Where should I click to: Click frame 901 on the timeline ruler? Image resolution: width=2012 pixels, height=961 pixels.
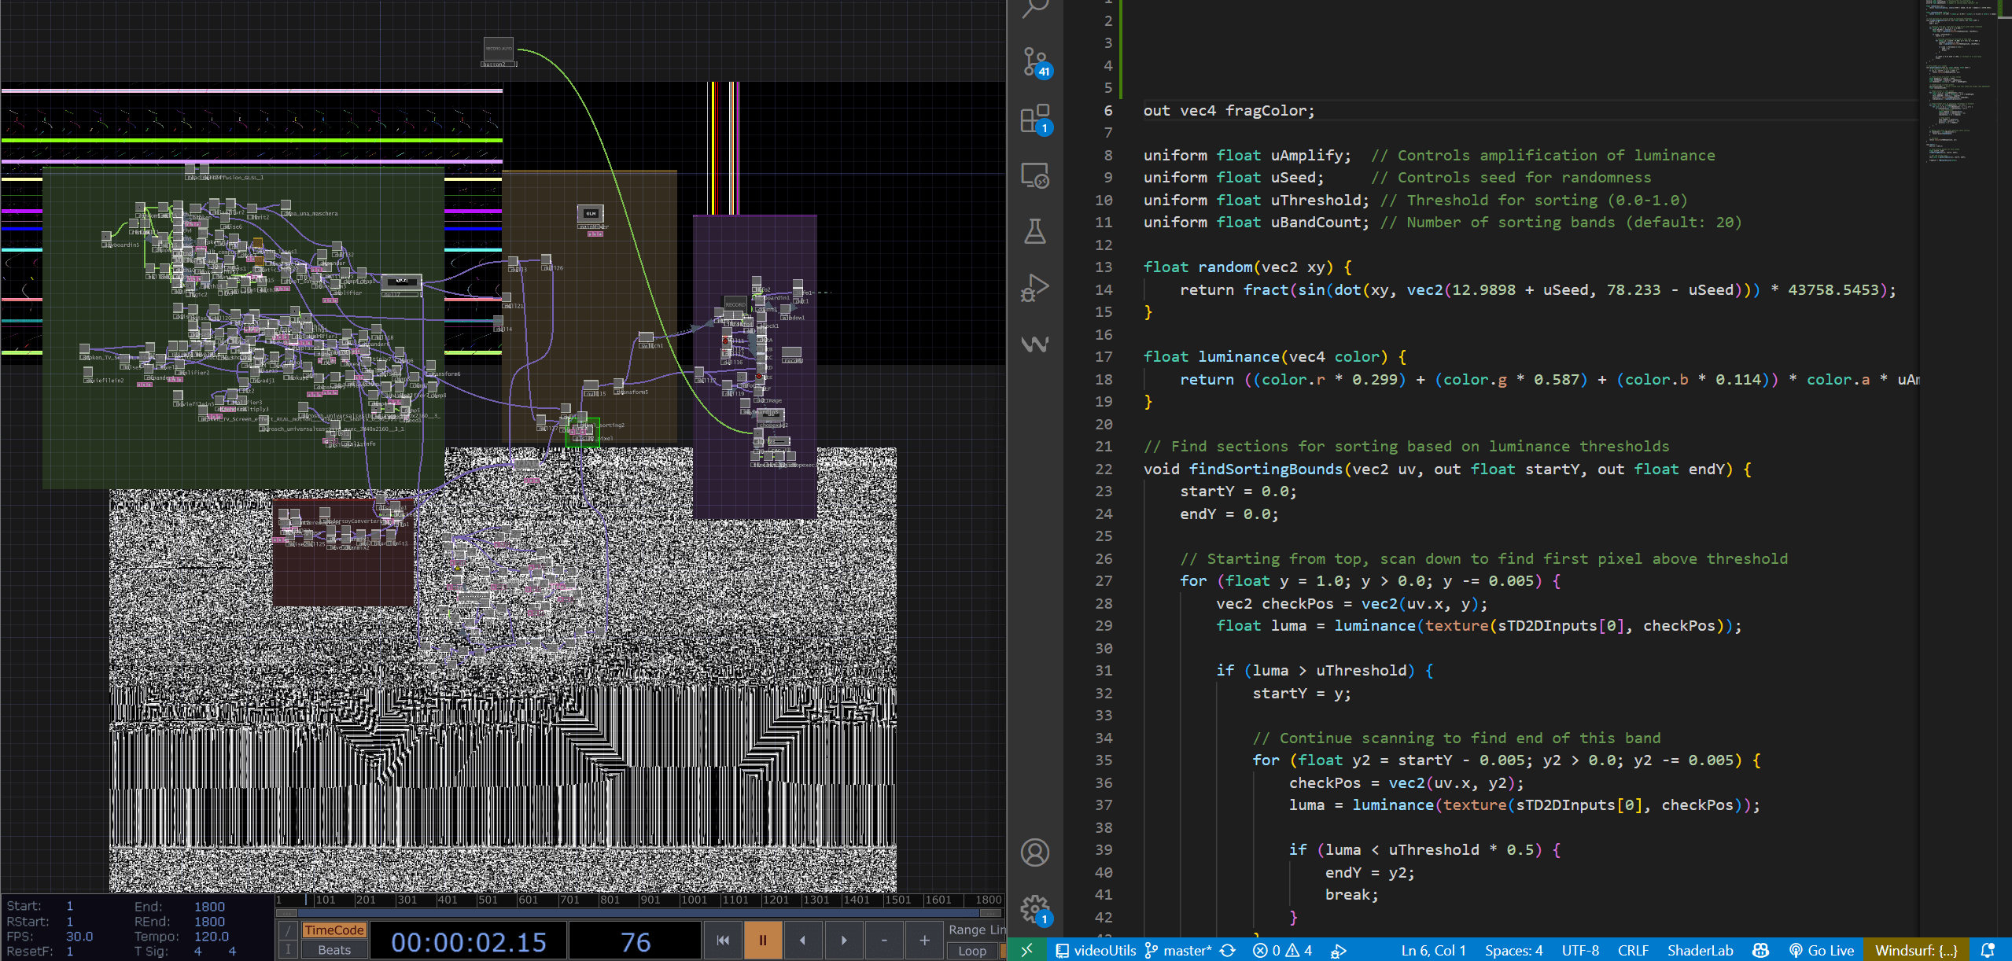(x=650, y=900)
